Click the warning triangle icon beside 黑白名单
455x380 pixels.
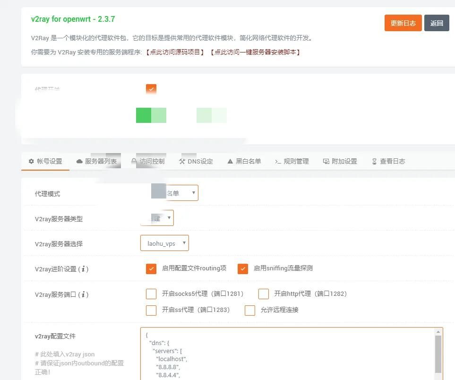tap(230, 162)
